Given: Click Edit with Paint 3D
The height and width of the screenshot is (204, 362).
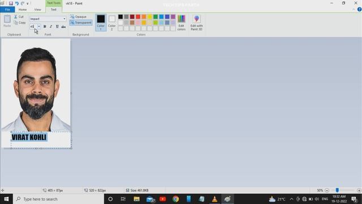Looking at the screenshot, I should [196, 23].
